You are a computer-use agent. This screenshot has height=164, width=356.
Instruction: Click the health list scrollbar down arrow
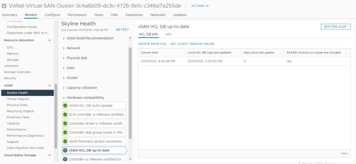point(130,159)
